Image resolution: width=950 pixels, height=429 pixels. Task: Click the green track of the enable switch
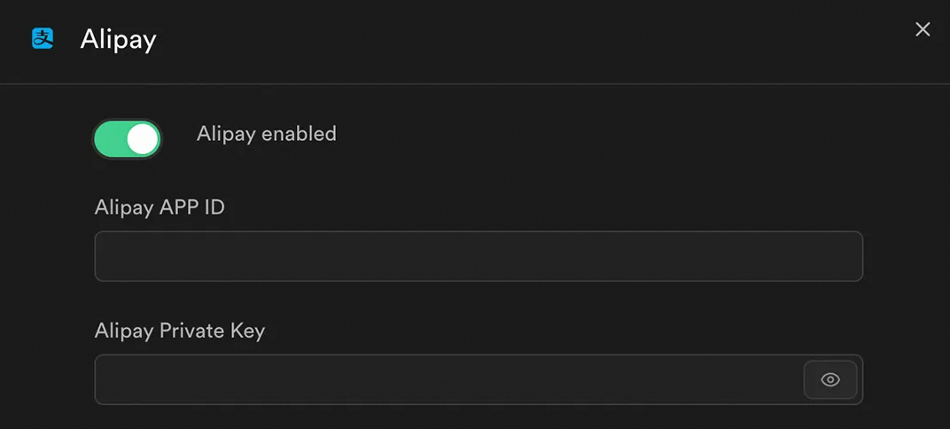point(110,139)
